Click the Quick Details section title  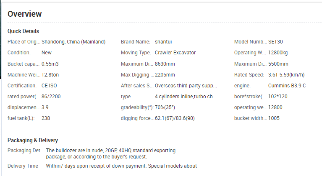[x=23, y=31]
